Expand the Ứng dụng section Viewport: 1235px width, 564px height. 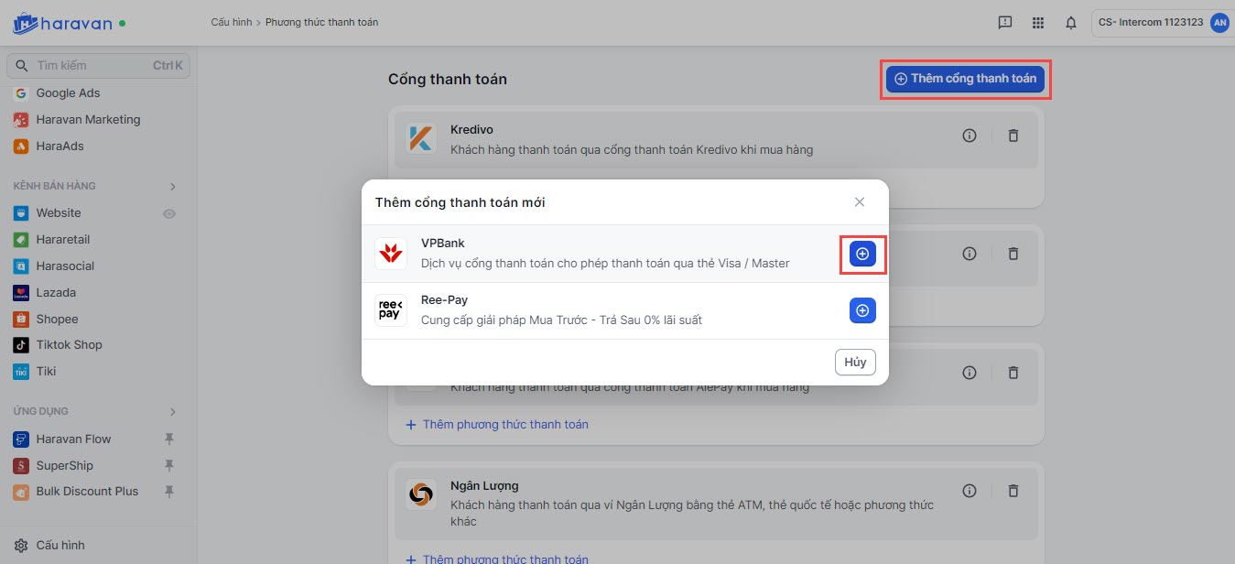tap(172, 412)
